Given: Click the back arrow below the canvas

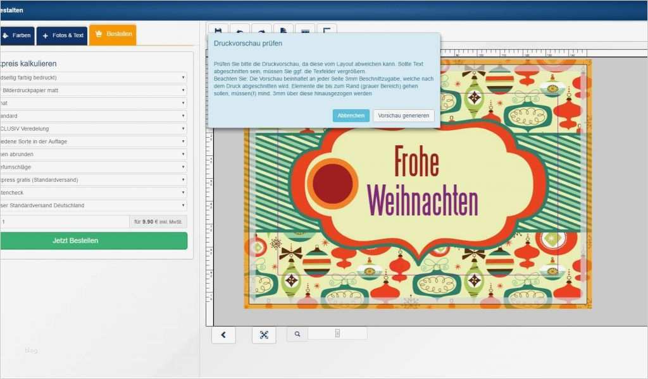Looking at the screenshot, I should [x=223, y=335].
